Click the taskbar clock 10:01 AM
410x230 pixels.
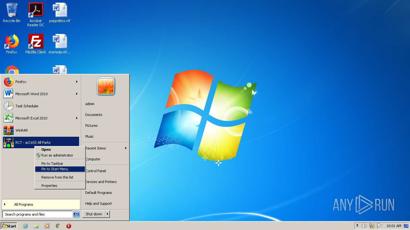click(x=394, y=226)
